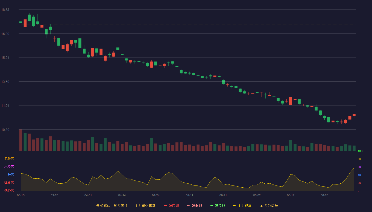Toggle the 强撑线 legend series
372x212 pixels.
coord(218,206)
